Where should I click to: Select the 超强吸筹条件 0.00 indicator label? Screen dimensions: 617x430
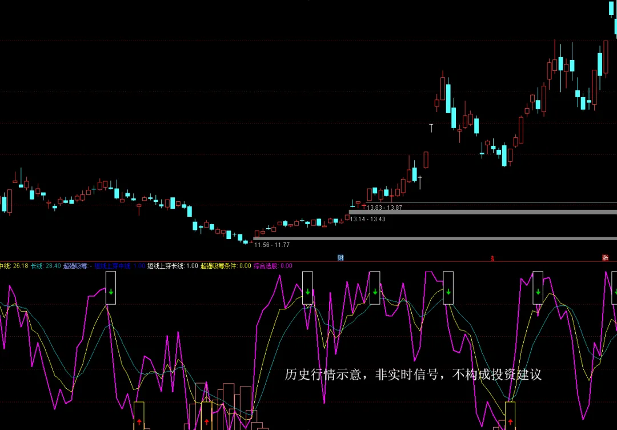point(226,266)
